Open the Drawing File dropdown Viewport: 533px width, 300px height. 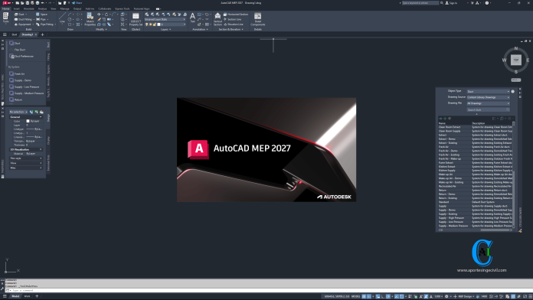(x=488, y=103)
